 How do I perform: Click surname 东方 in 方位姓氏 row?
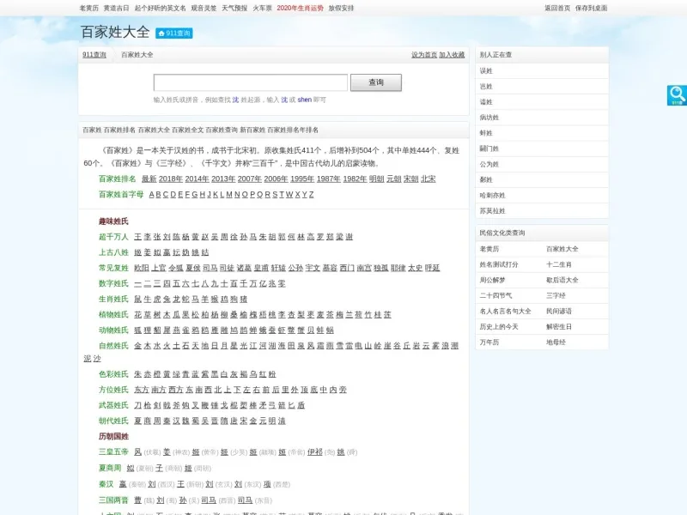click(x=142, y=390)
